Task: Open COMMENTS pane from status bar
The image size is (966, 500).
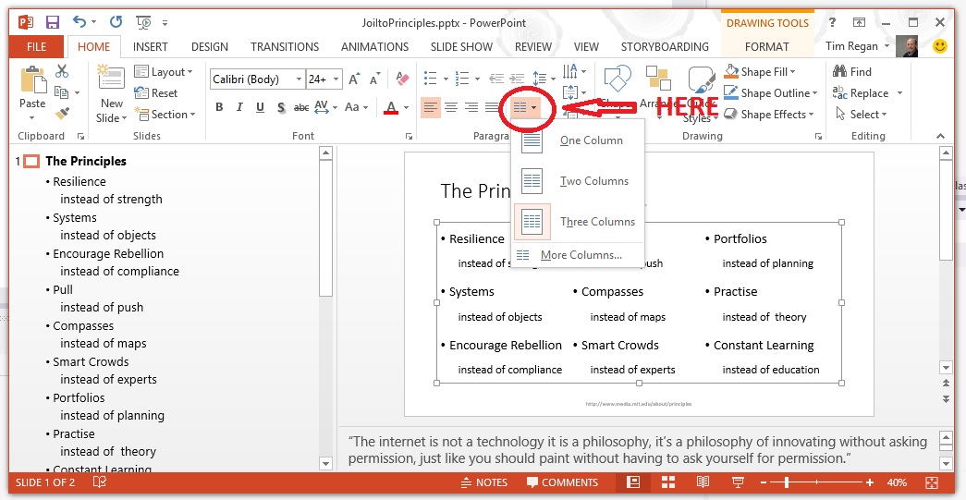Action: pyautogui.click(x=562, y=482)
